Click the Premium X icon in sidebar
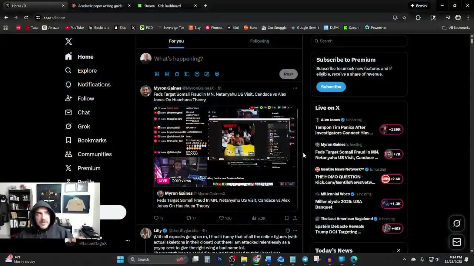Screen dimensions: 474x266 [69, 168]
